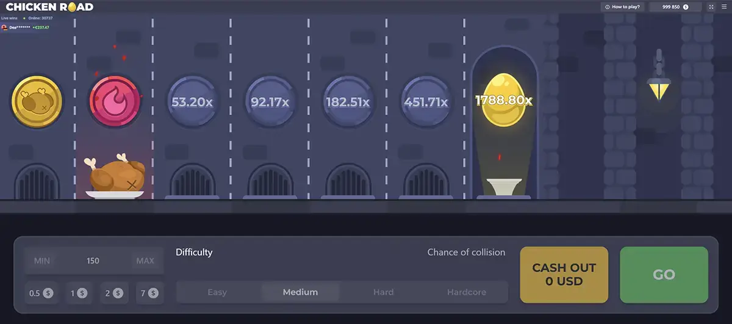Select the 451.71x multiplier coin

click(426, 102)
